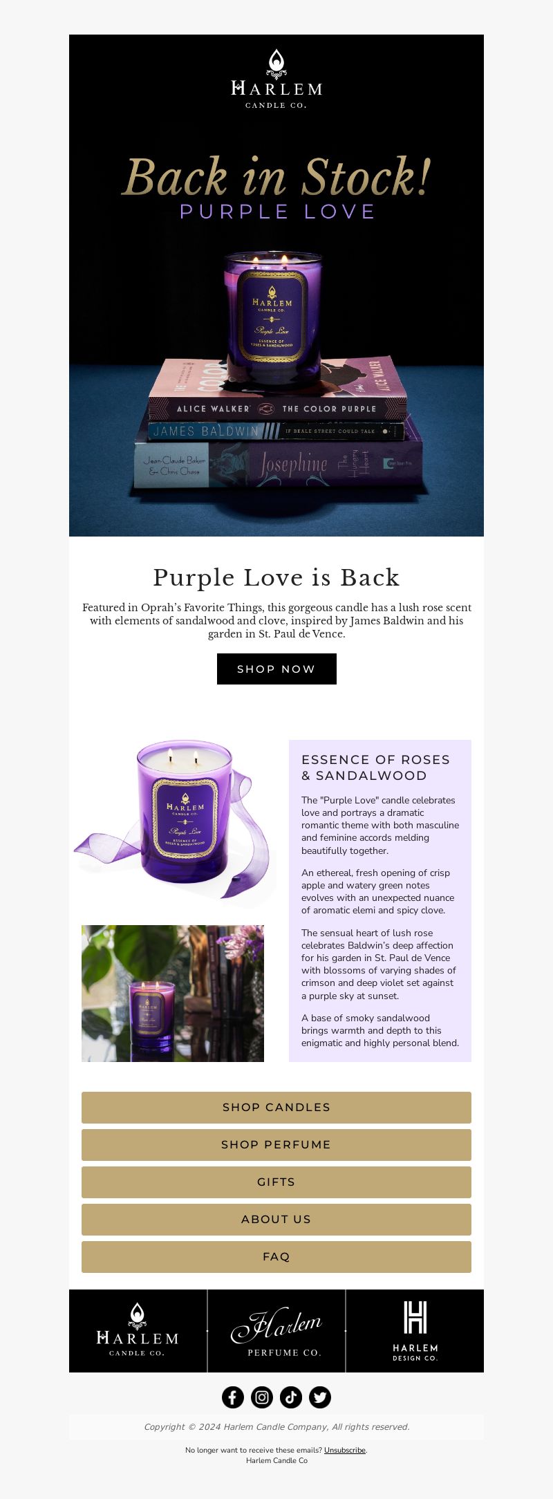Open the Twitter social icon

320,1397
